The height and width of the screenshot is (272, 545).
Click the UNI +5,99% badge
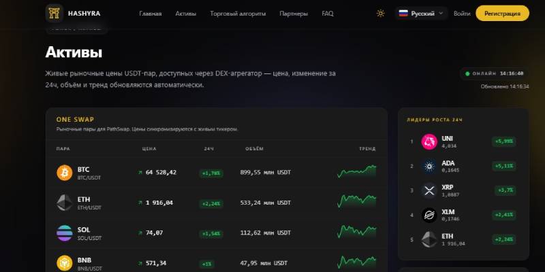(504, 141)
